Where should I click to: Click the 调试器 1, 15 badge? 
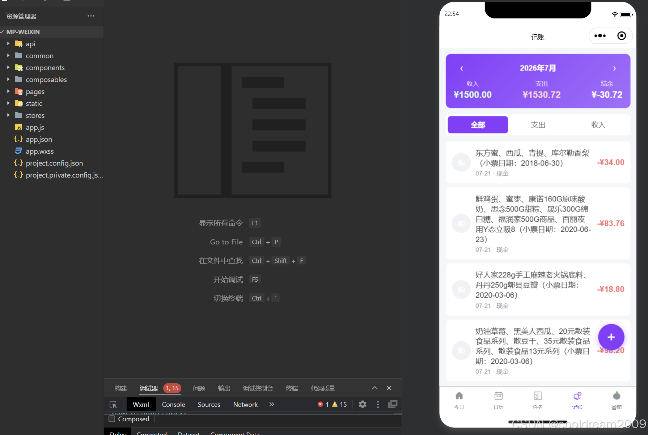pyautogui.click(x=172, y=388)
